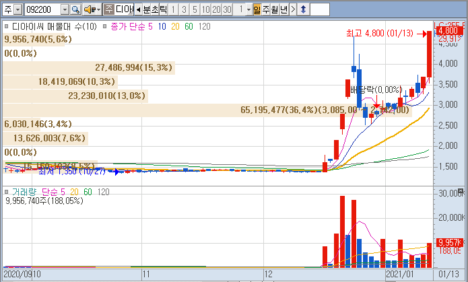Image resolution: width=468 pixels, height=282 pixels.
Task: Click the 최저 1,350 low price label
Action: 72,172
